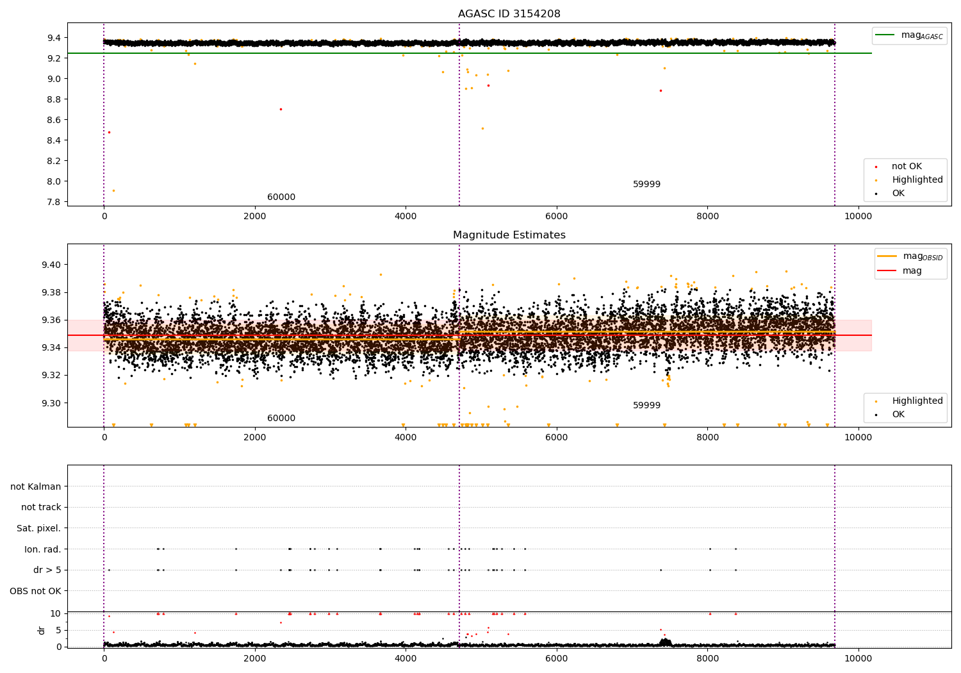Click the '5' tick on the dr axis
961x673 pixels.
[x=59, y=630]
